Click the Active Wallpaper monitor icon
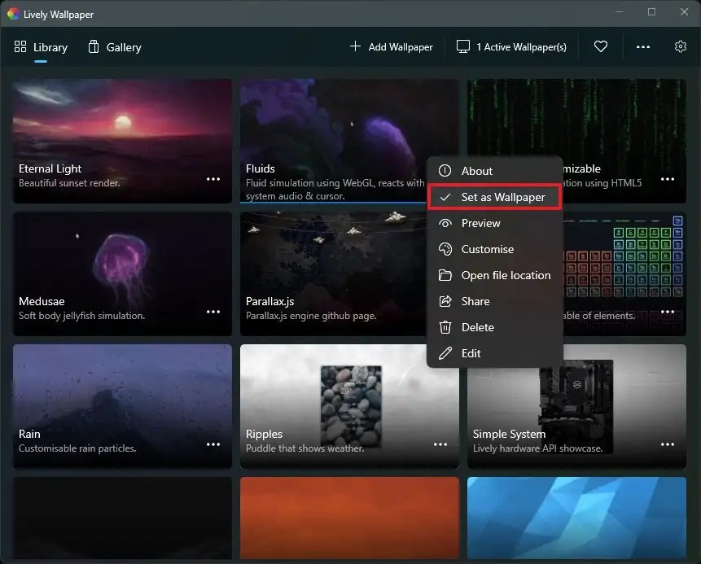The height and width of the screenshot is (564, 701). tap(464, 46)
